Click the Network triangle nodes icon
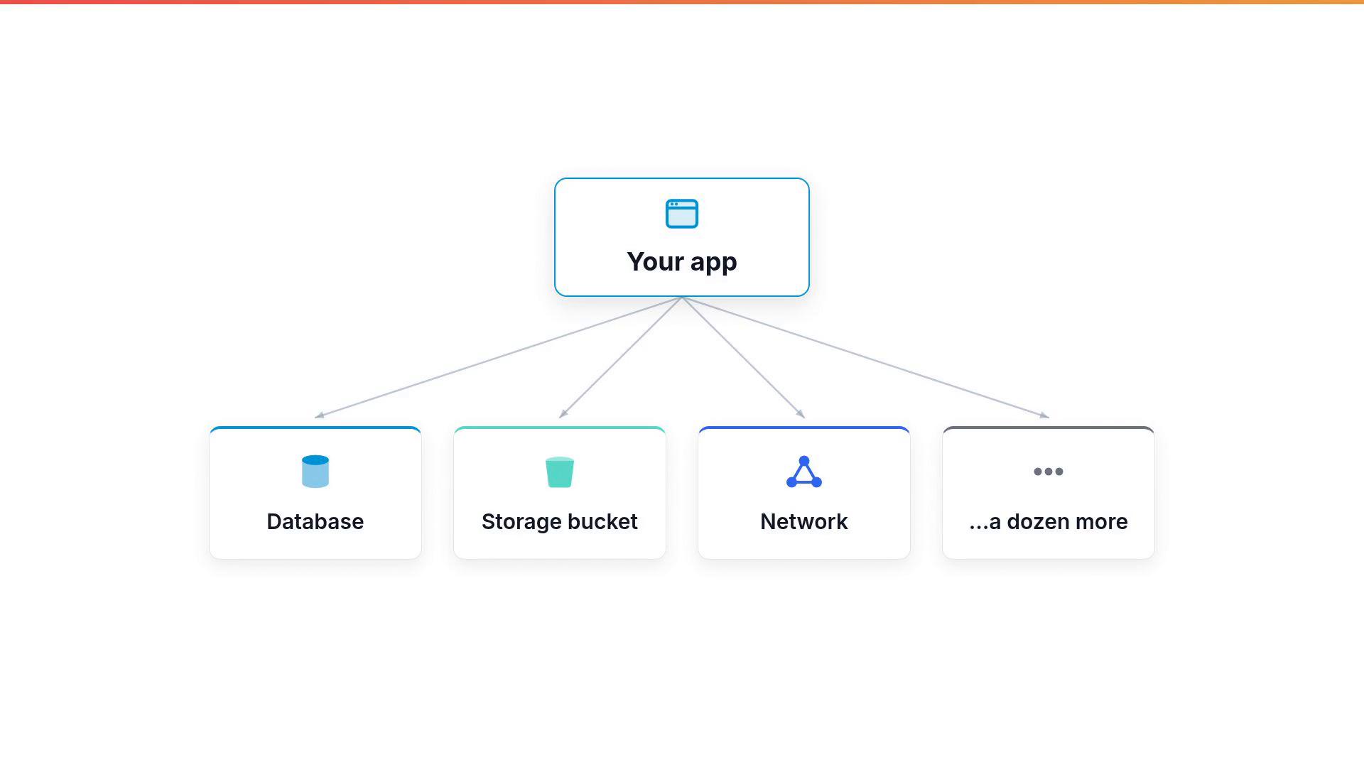Viewport: 1364px width, 767px height. point(804,472)
